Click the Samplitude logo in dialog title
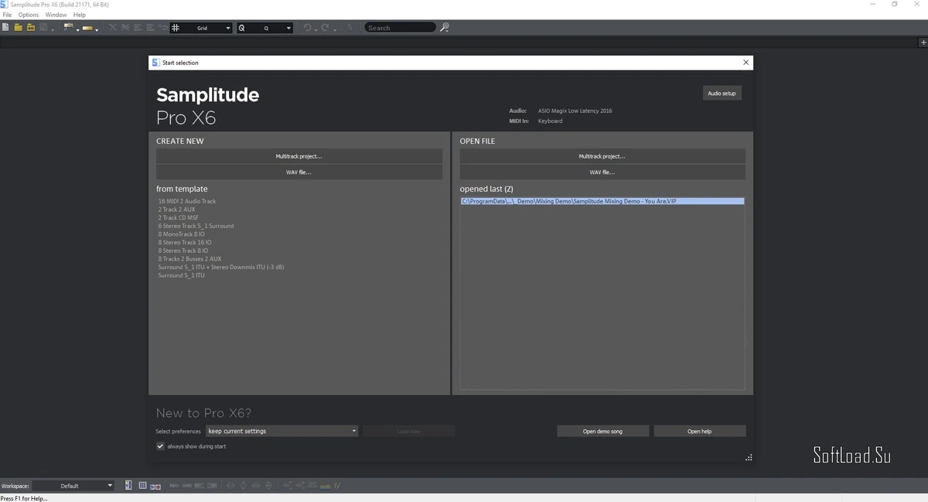 pos(155,63)
